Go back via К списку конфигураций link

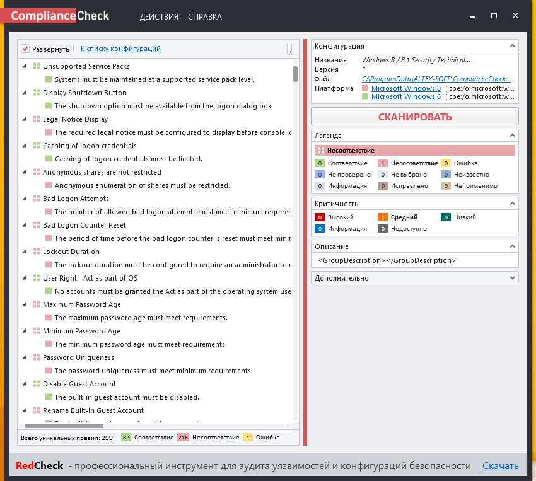point(120,49)
